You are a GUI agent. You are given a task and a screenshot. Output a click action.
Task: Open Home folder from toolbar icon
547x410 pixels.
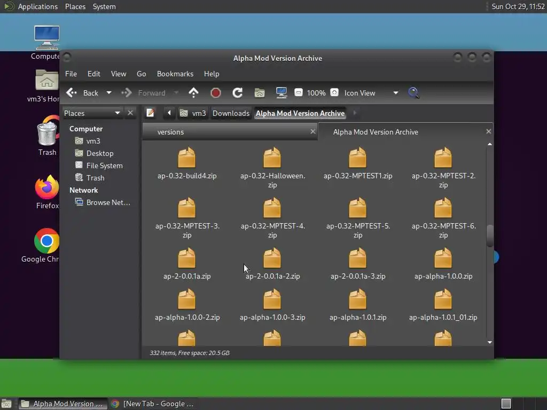click(259, 93)
